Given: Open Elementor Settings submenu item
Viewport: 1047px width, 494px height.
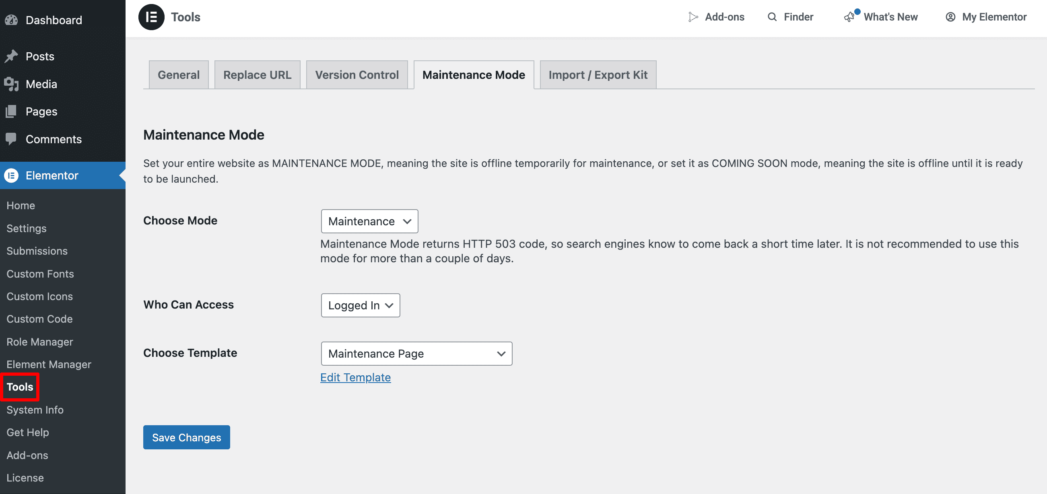Looking at the screenshot, I should point(27,228).
